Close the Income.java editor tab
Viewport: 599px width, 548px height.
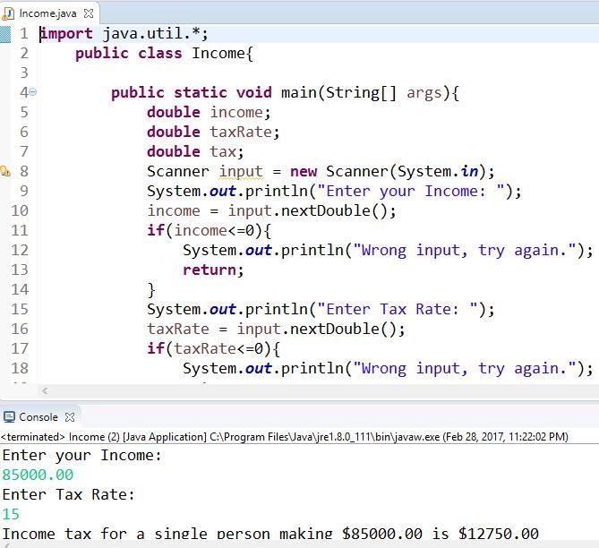(x=89, y=13)
